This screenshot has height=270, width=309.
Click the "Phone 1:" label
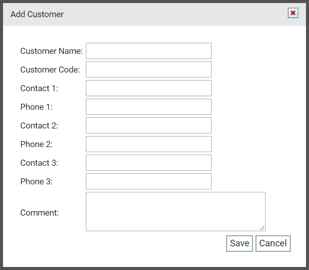point(36,107)
